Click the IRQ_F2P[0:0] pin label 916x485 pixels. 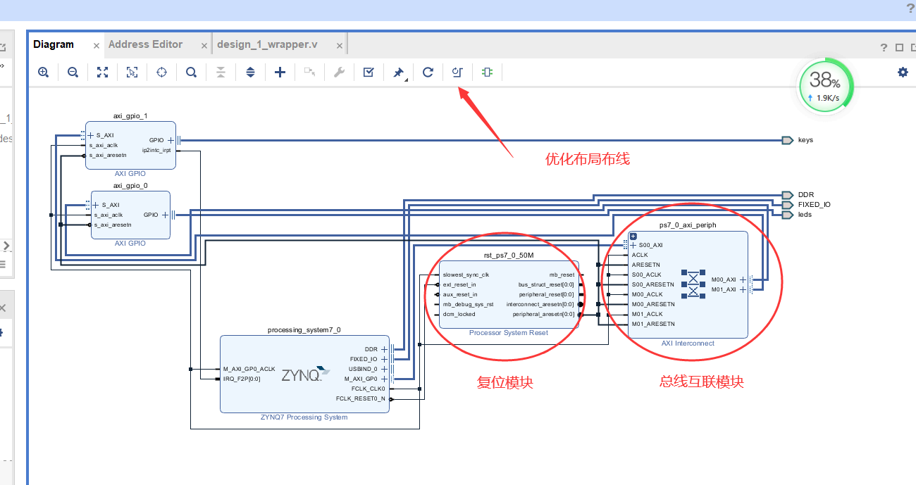coord(242,379)
